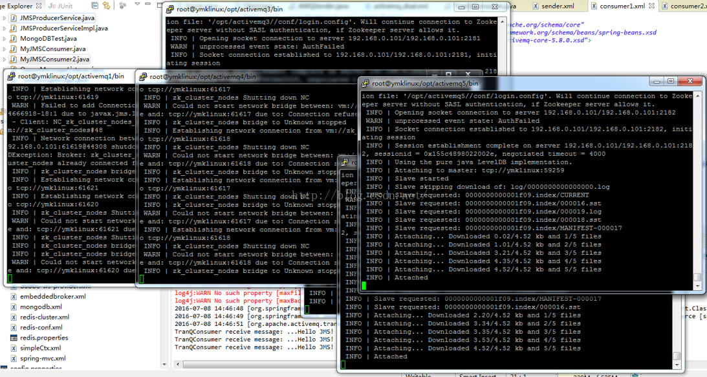Expand MyJMSConsumer2.java tree node

click(5, 59)
